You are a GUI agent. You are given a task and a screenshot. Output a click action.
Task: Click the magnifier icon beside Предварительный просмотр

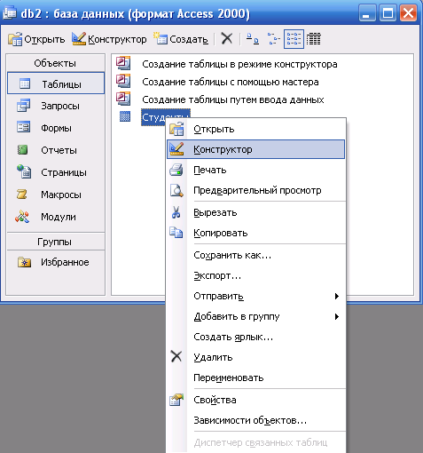tap(176, 190)
